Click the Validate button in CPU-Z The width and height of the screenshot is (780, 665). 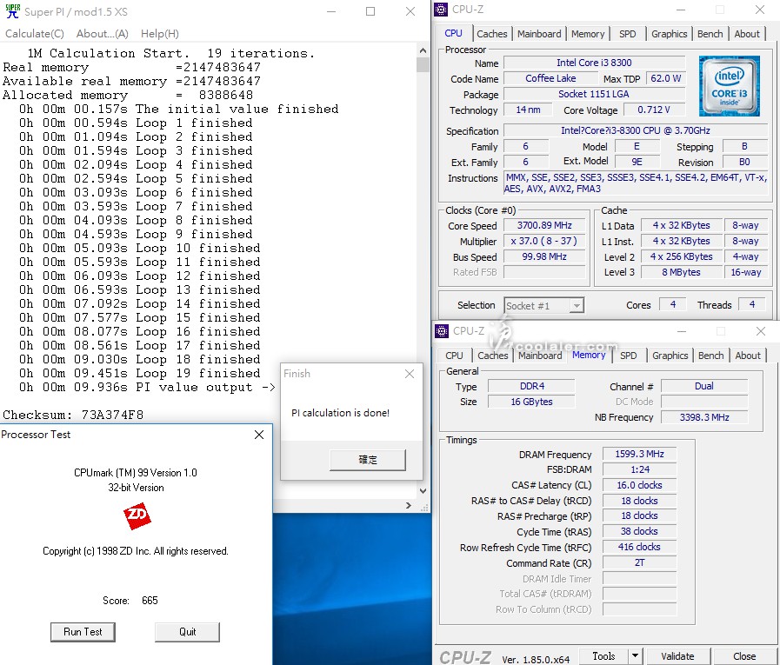pyautogui.click(x=677, y=656)
